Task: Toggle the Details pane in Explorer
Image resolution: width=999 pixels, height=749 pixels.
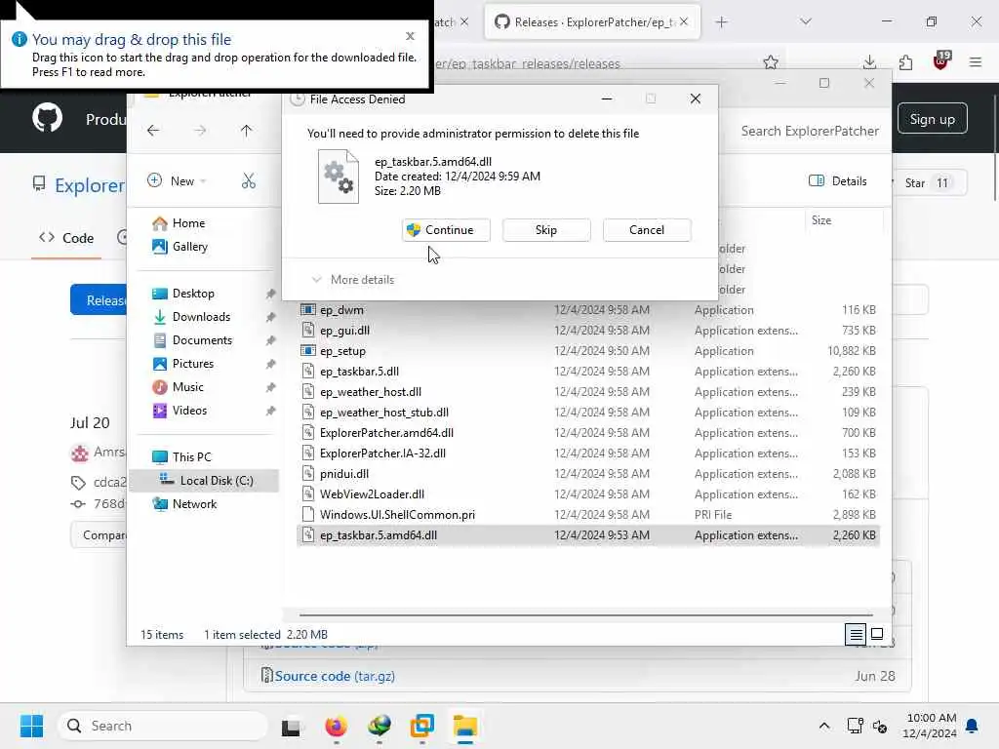Action: (x=838, y=180)
